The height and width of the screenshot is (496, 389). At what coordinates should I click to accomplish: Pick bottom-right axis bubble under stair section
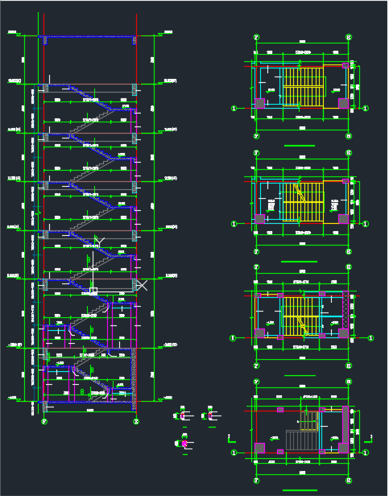pyautogui.click(x=136, y=421)
